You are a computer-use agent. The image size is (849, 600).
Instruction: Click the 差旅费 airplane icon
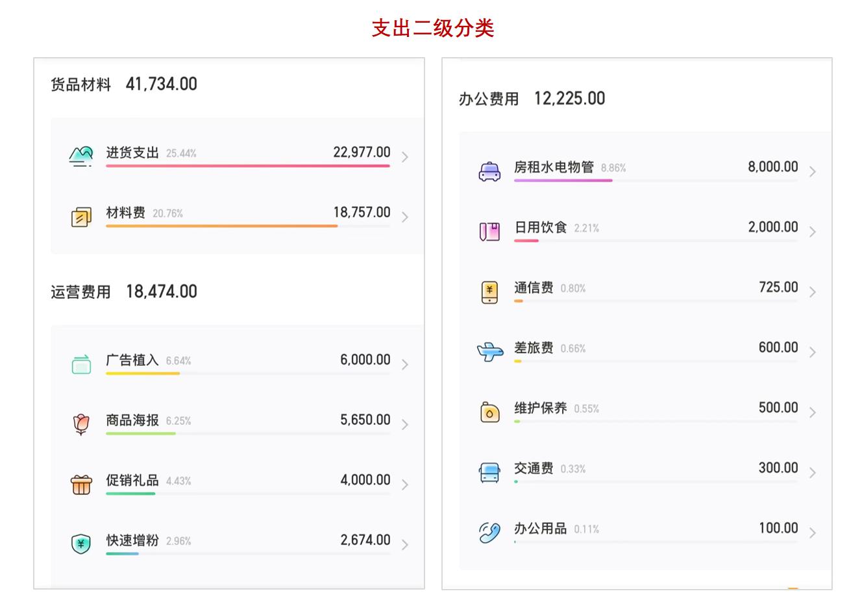[489, 352]
